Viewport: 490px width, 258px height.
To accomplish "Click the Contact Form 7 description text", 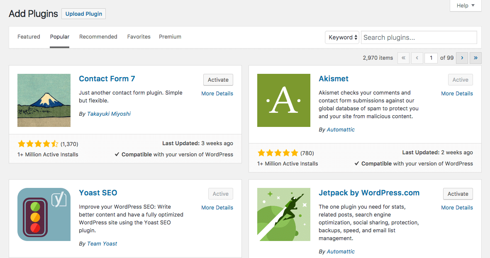I will pyautogui.click(x=131, y=97).
